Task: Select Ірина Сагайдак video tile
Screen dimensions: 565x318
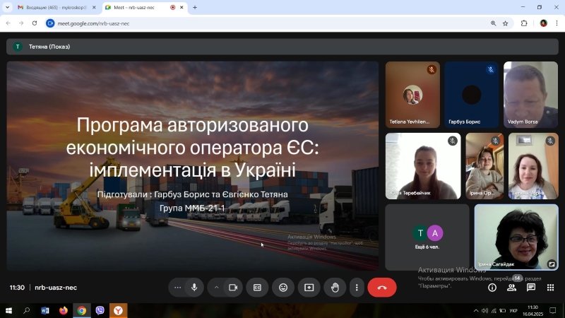Action: (x=516, y=237)
